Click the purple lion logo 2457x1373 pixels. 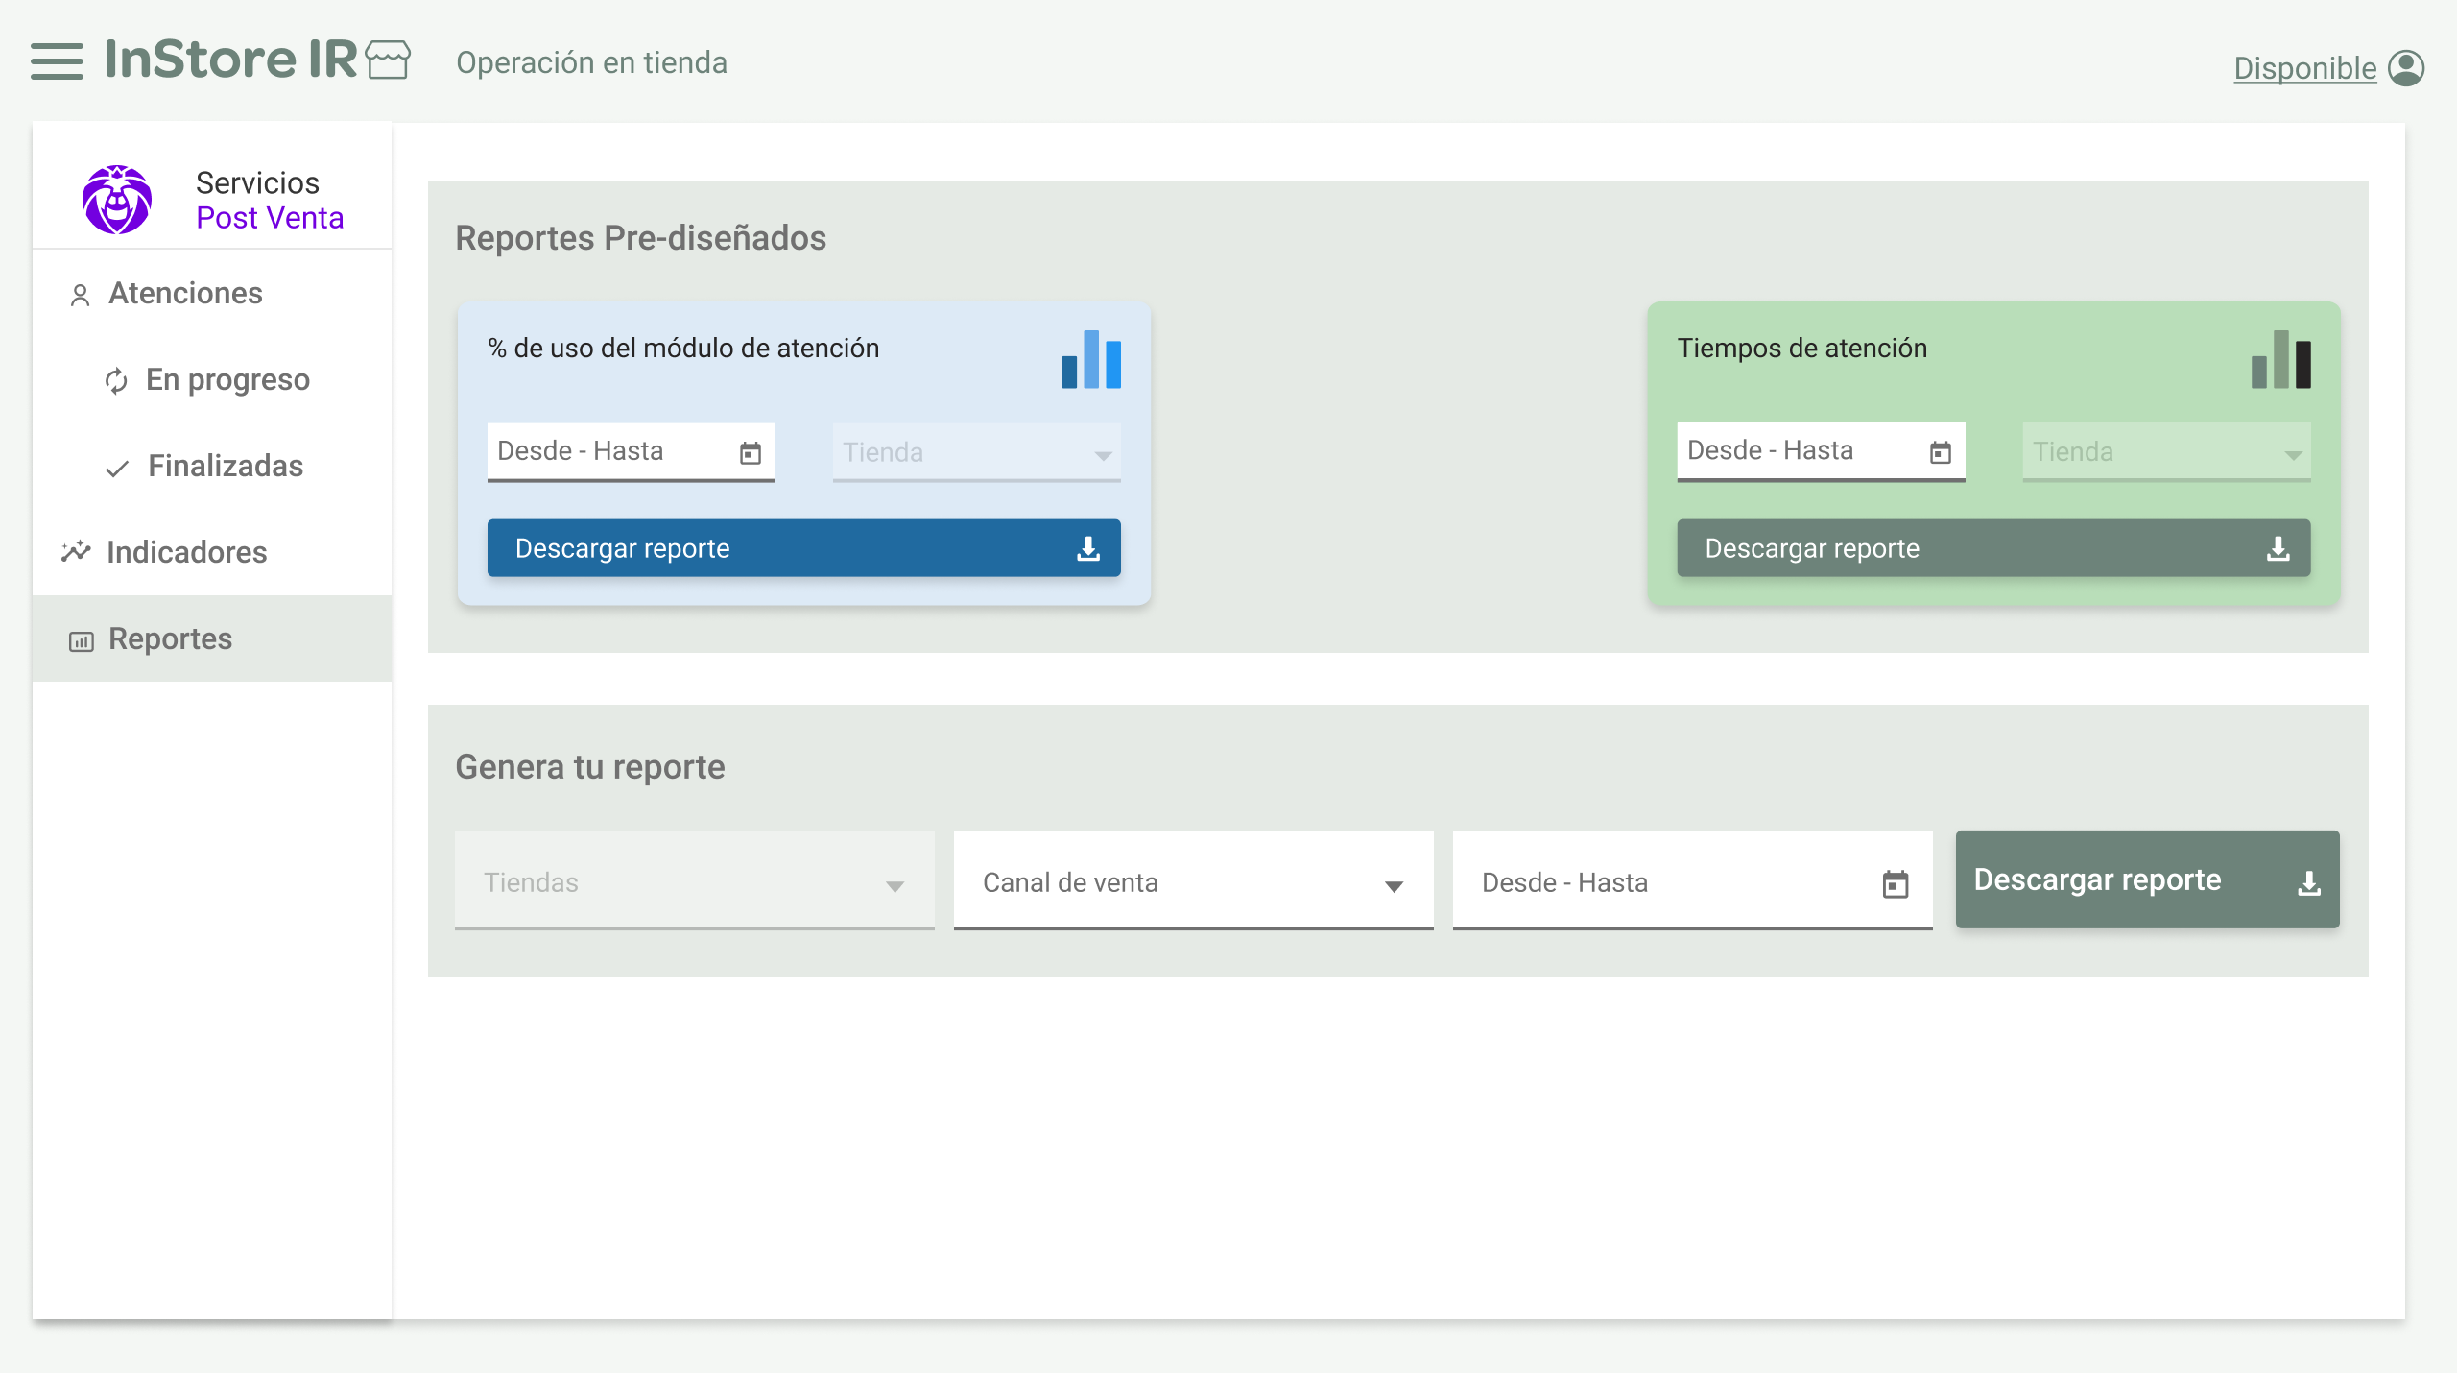117,200
